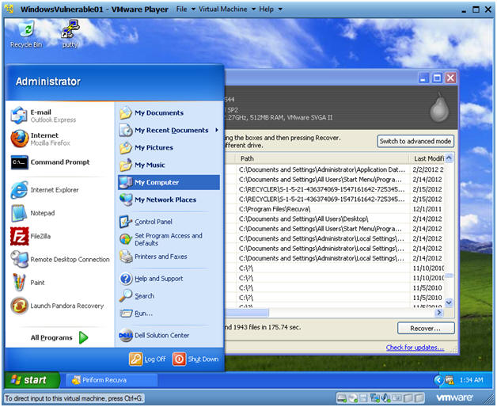Click vertical scrollbar up arrow in Recuva
The width and height of the screenshot is (497, 407).
449,158
